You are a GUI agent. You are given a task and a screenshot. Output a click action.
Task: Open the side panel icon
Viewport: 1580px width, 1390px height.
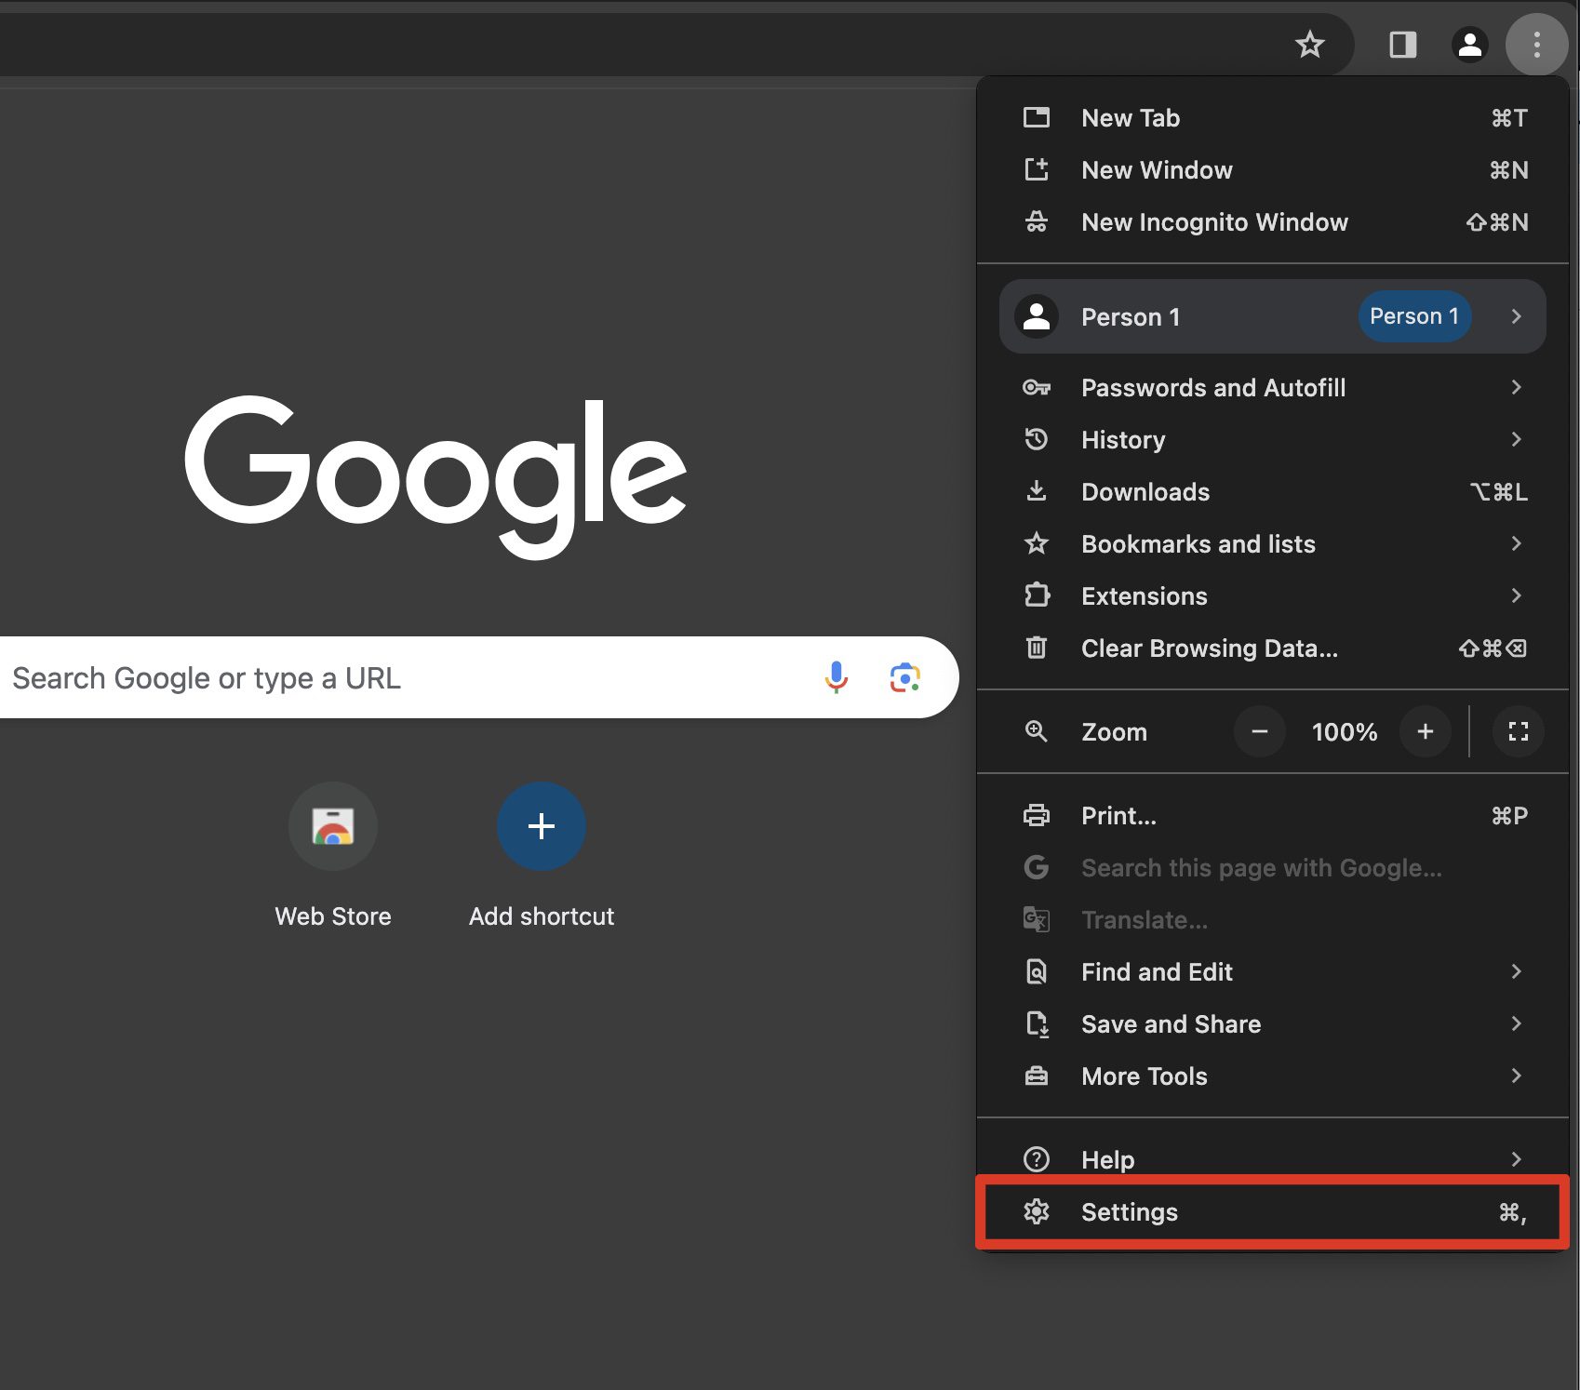[x=1402, y=45]
